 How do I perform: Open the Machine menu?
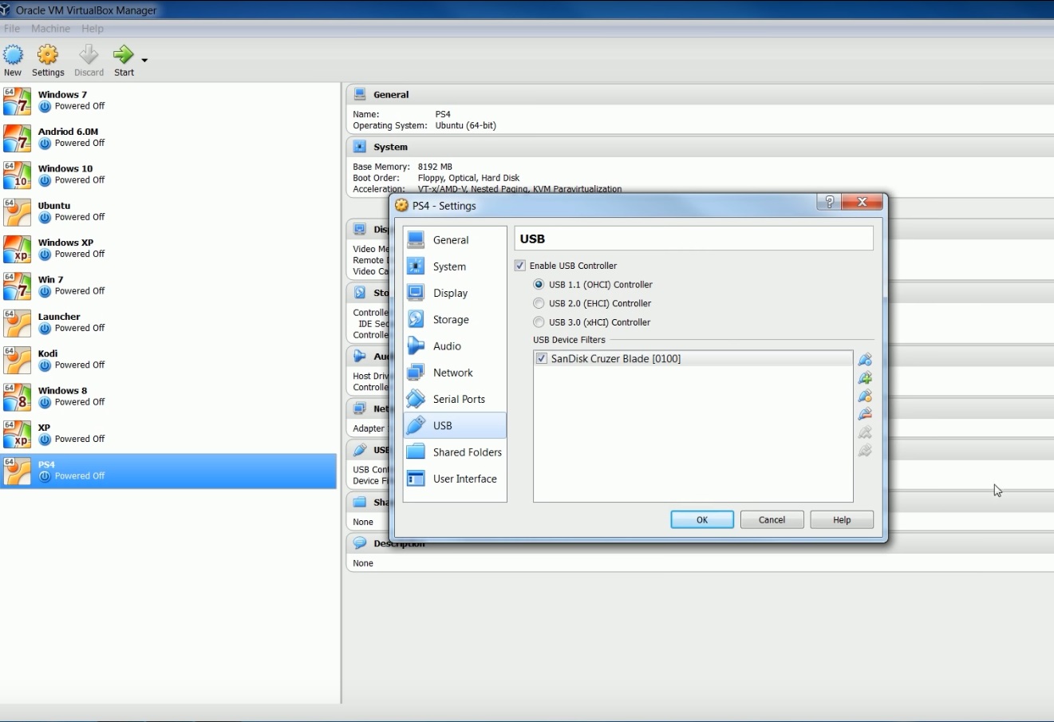(50, 29)
